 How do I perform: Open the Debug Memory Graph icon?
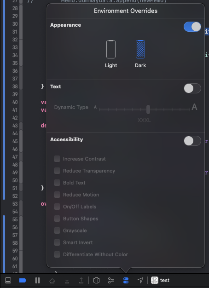[x=111, y=281]
